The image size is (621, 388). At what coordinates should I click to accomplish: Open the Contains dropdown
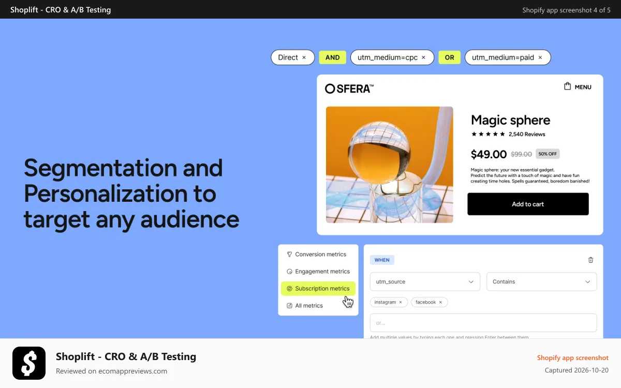[x=541, y=281]
